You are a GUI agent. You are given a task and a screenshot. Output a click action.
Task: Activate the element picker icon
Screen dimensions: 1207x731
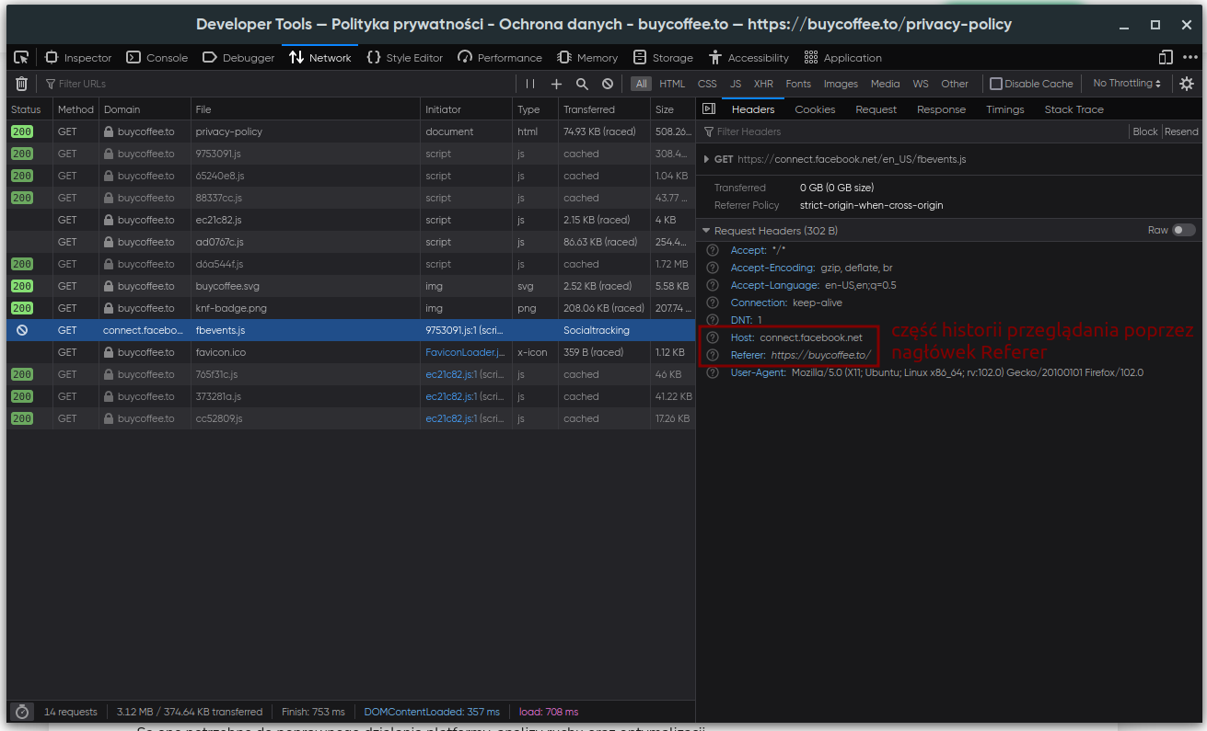point(21,57)
